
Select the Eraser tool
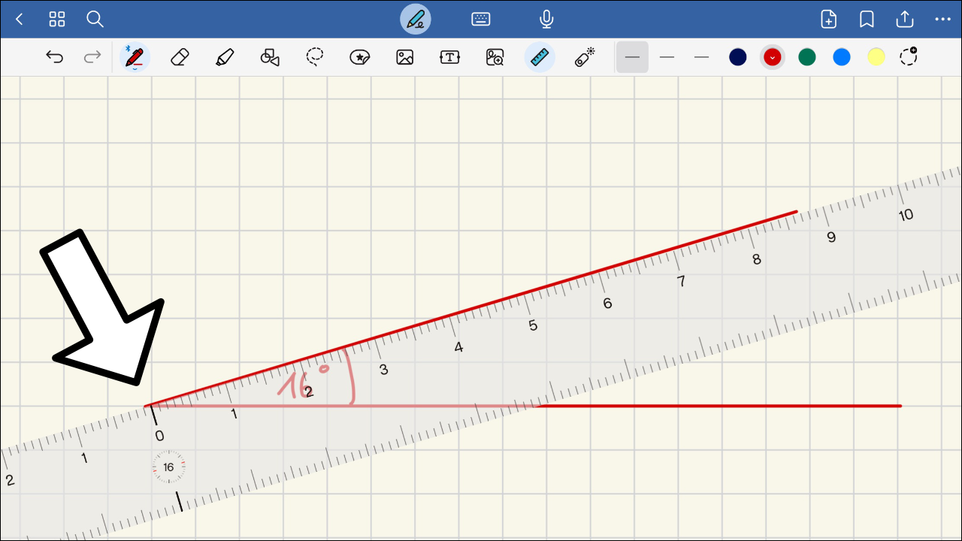[179, 57]
